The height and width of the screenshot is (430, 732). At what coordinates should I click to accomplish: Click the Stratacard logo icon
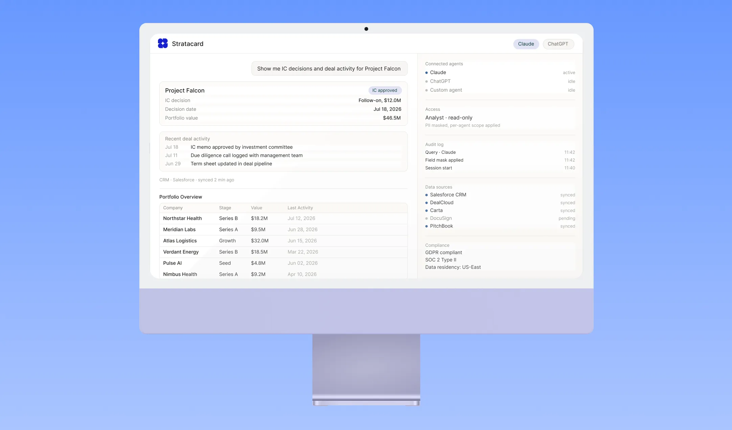click(163, 44)
